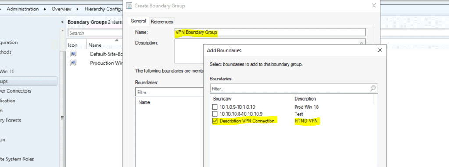Select the thods navigation item
The image size is (449, 167).
6,52
